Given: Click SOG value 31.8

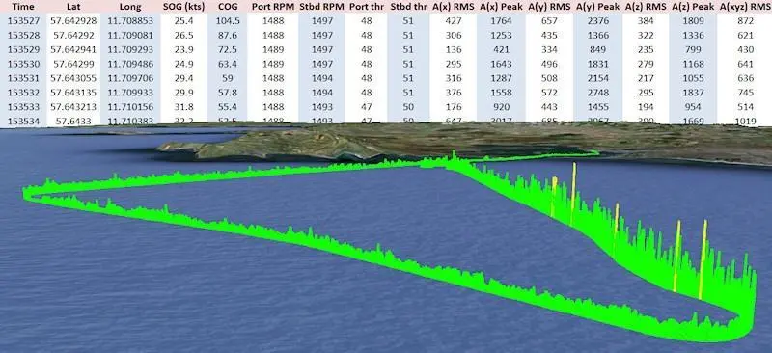Looking at the screenshot, I should (182, 107).
